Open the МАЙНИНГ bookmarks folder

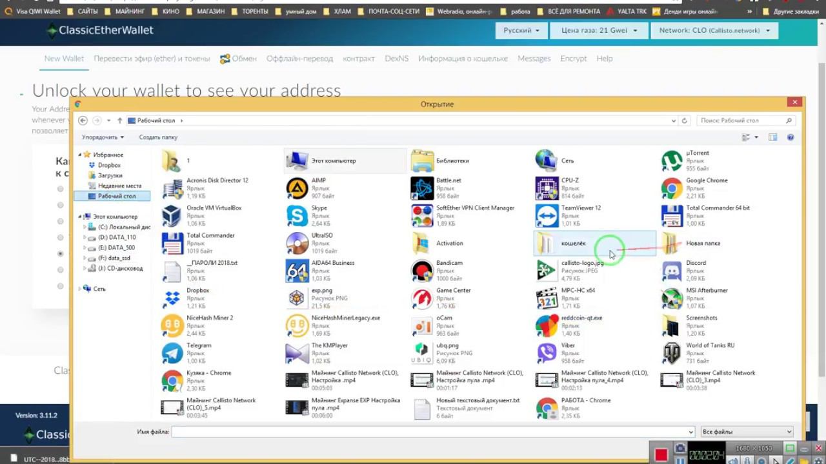click(125, 11)
